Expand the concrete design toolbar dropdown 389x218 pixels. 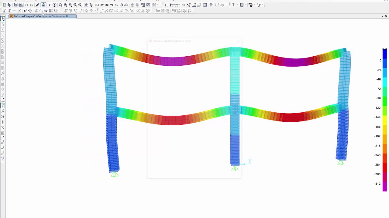click(x=246, y=5)
